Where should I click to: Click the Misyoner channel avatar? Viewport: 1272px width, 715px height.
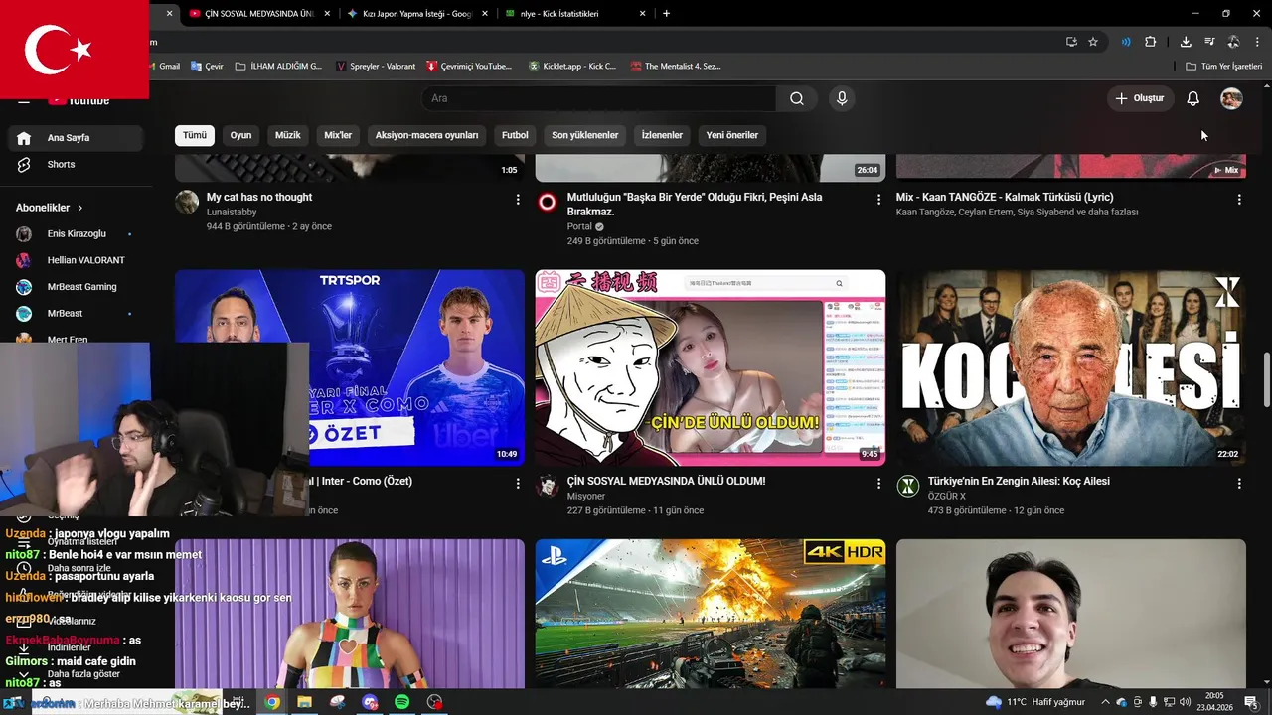pos(548,486)
